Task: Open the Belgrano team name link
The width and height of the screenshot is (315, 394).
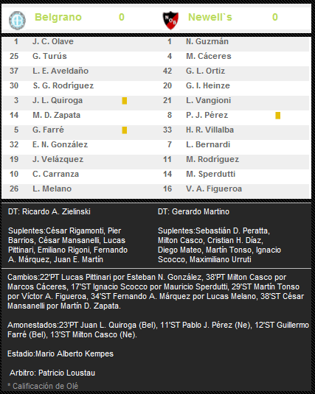Action: click(x=58, y=17)
